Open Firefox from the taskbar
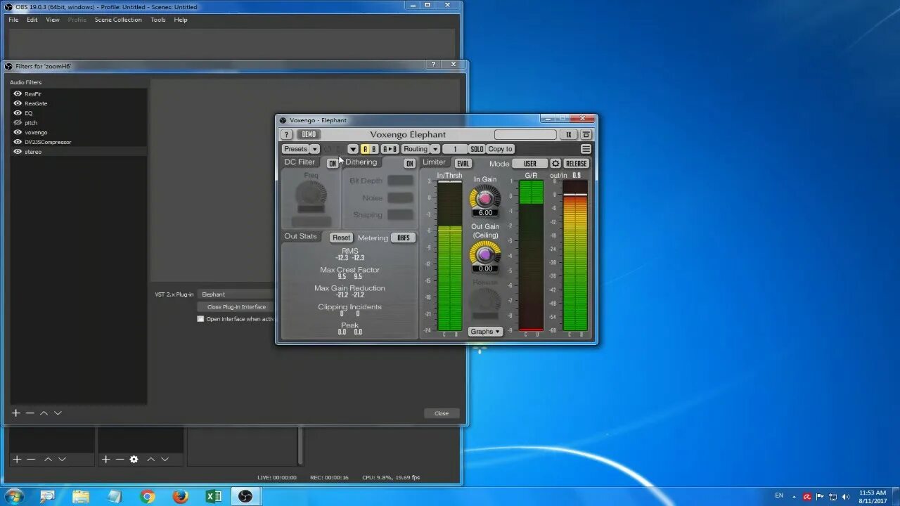Screen dimensions: 900x506 pyautogui.click(x=181, y=496)
